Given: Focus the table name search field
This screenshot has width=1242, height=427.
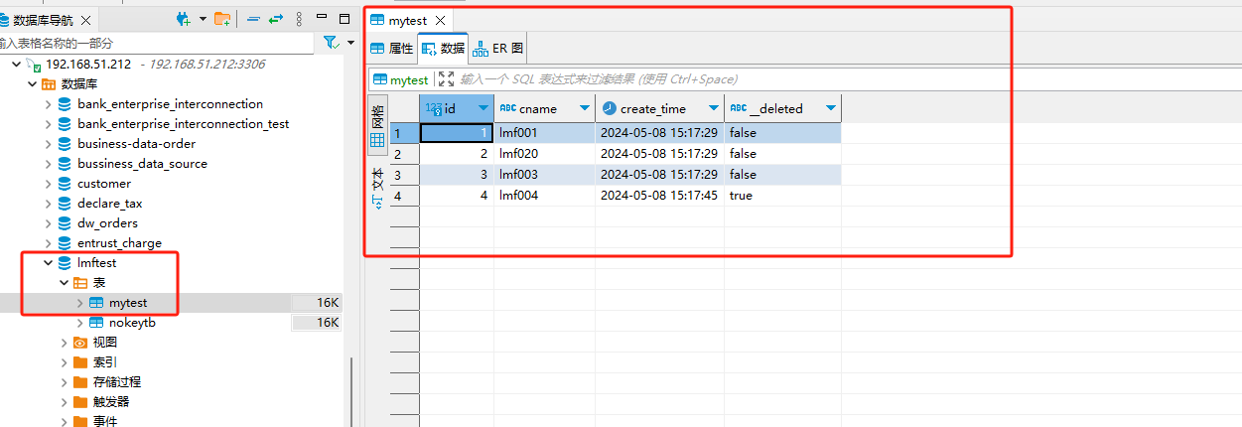Looking at the screenshot, I should 159,43.
